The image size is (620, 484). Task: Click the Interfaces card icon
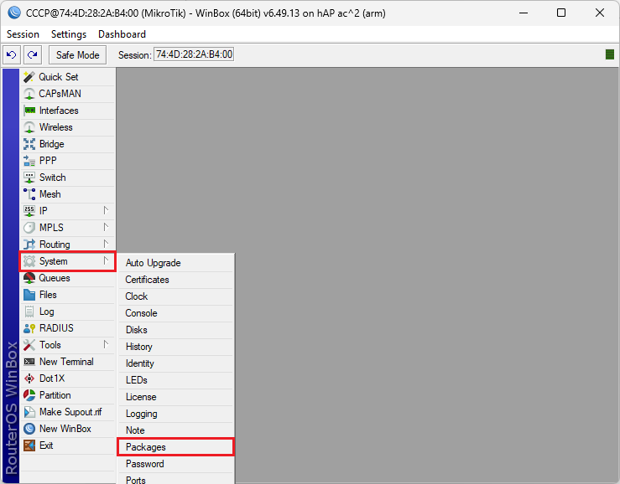[x=29, y=111]
